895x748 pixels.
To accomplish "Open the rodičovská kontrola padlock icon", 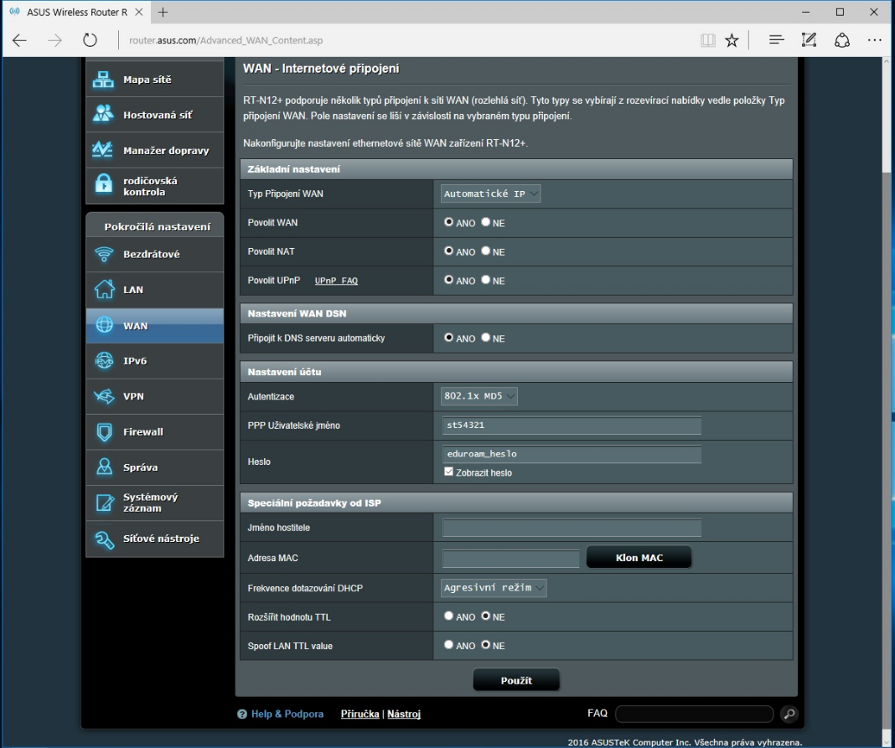I will click(103, 185).
